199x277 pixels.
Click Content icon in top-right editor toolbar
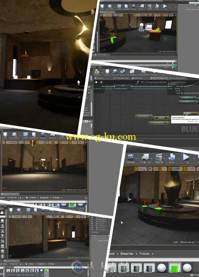click(x=119, y=7)
